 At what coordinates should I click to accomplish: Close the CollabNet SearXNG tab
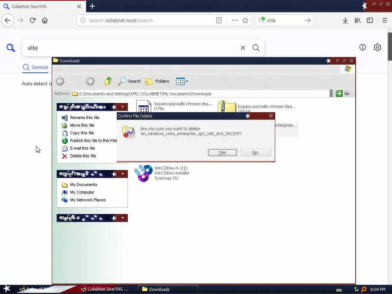coord(79,7)
